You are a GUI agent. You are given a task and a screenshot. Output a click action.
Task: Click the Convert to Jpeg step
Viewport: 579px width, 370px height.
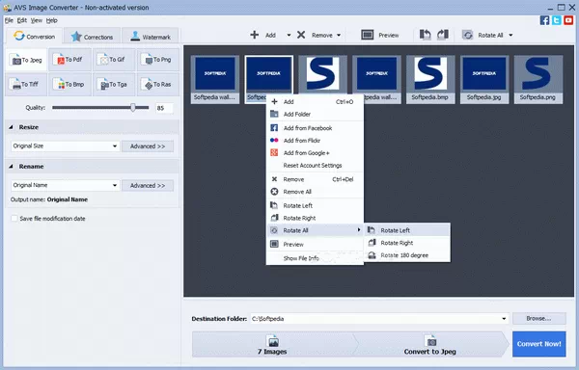[x=430, y=344]
